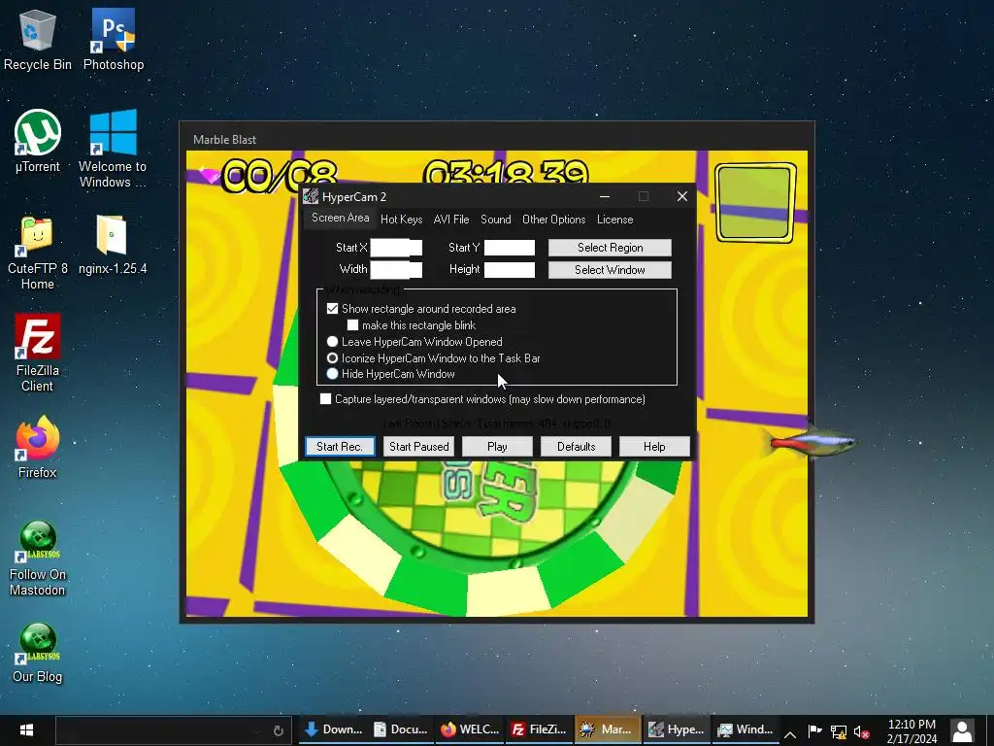Click the 12:10 PM taskbar clock
Viewport: 994px width, 746px height.
[x=911, y=730]
